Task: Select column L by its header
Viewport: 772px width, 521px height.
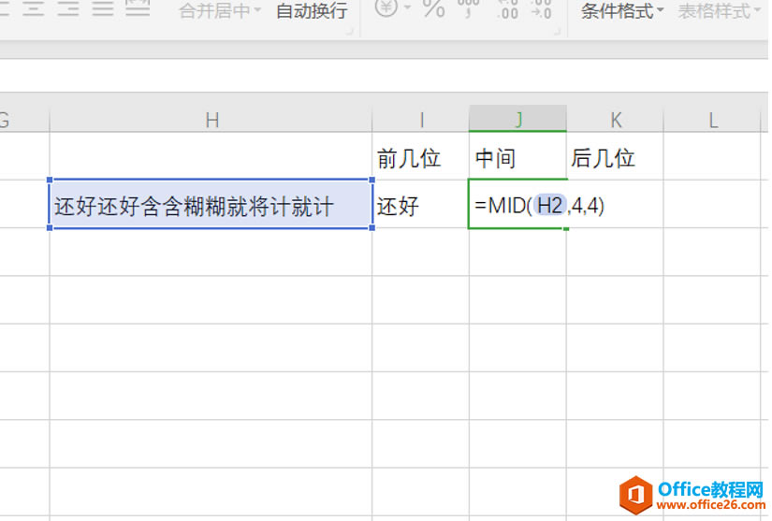Action: tap(712, 120)
